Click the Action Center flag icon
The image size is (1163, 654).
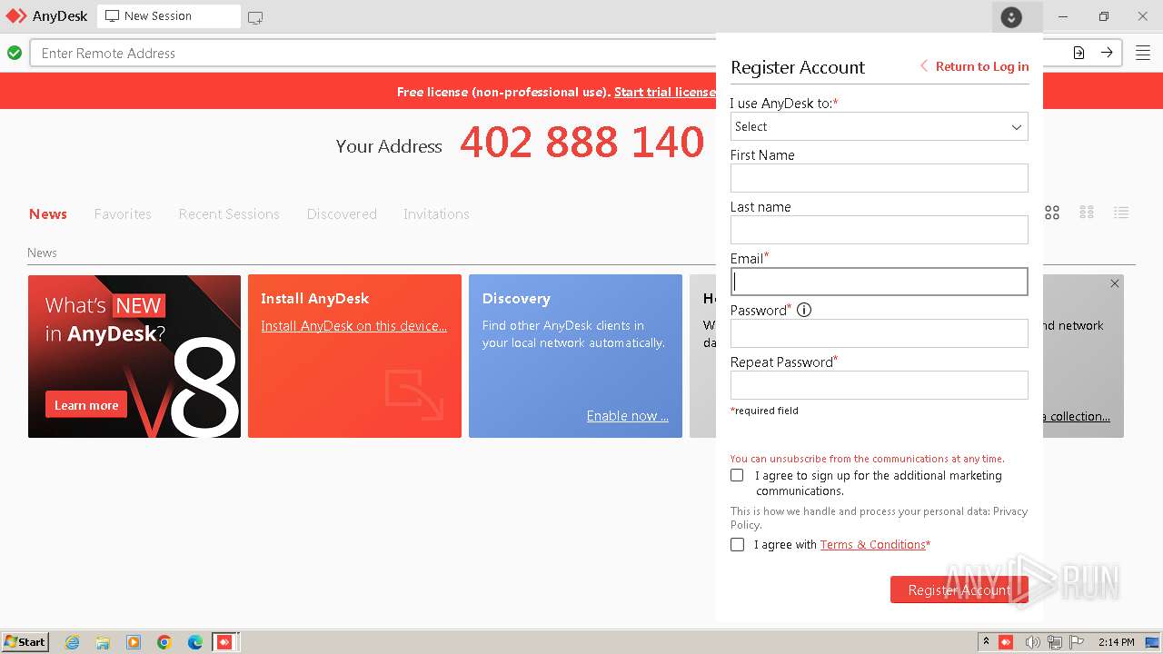coord(1077,642)
